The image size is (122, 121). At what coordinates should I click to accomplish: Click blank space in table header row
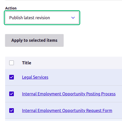(77, 63)
